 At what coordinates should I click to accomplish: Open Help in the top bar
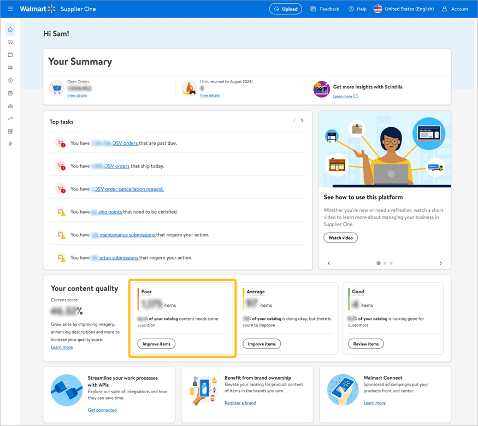click(358, 9)
